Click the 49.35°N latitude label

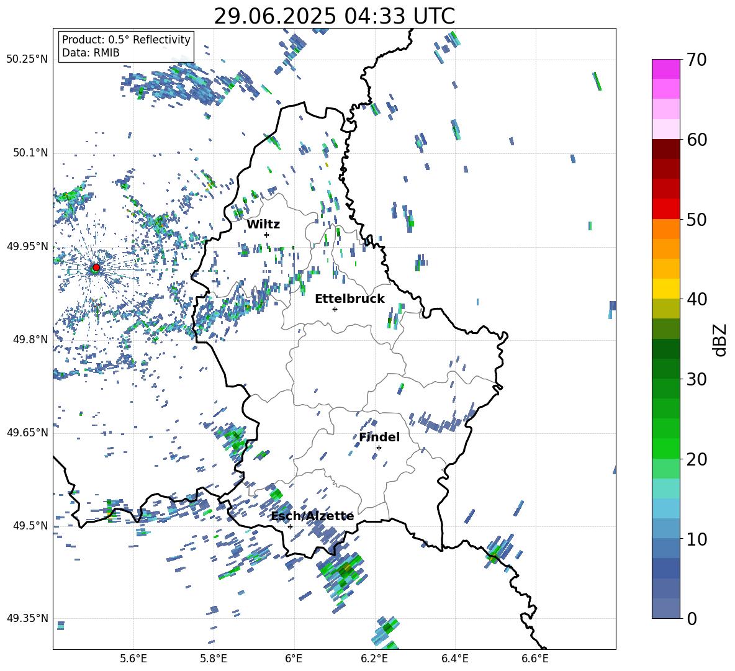27,618
